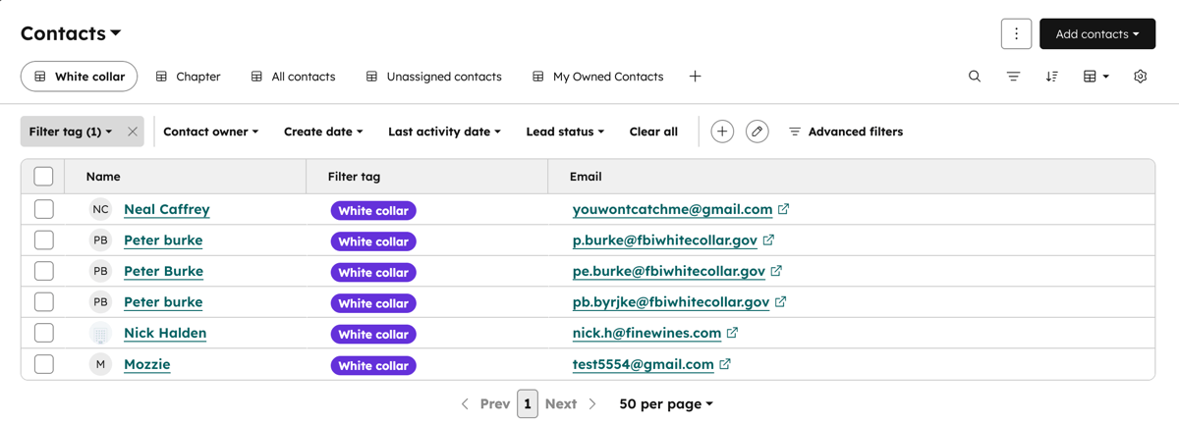Click the circled pencil edit filters icon
The width and height of the screenshot is (1179, 425).
(757, 132)
